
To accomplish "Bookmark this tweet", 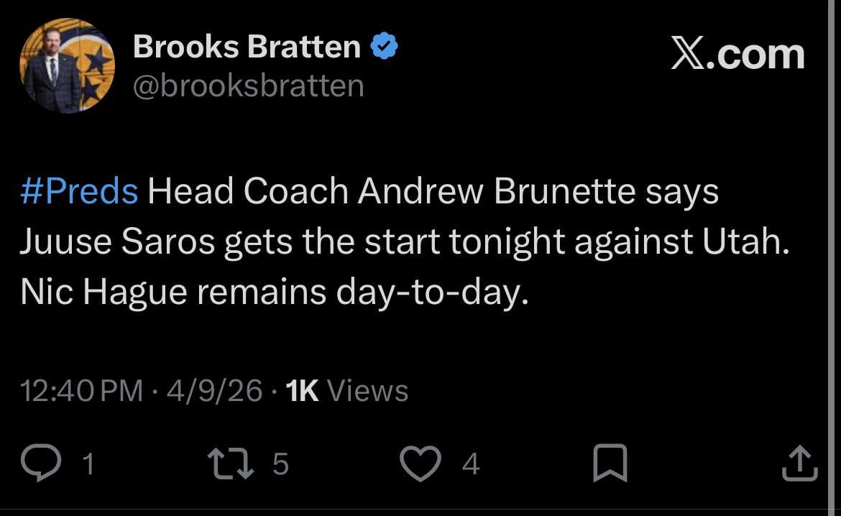I will pos(610,464).
